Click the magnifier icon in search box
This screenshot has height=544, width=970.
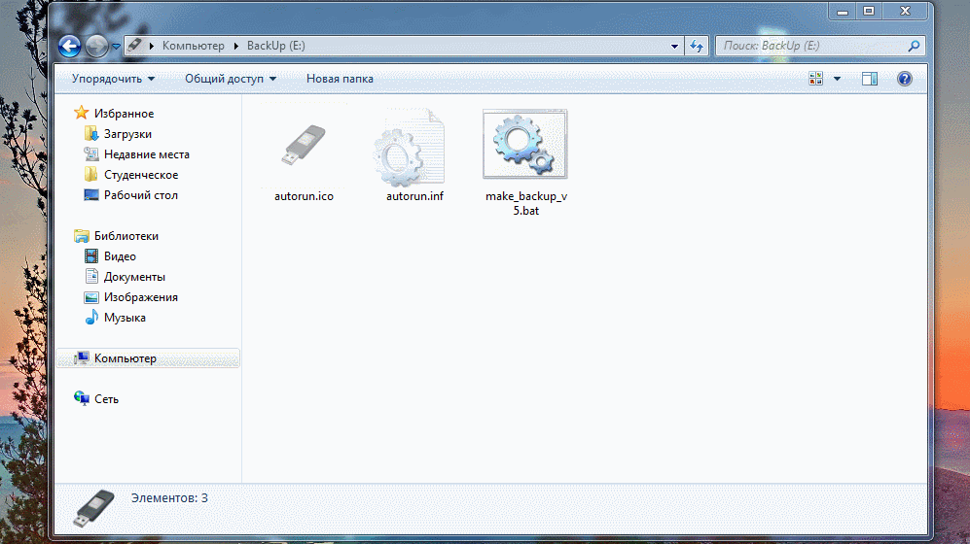[x=914, y=46]
